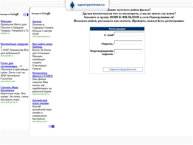Open the одногруппник.ru site title link
The image size is (193, 145).
tap(91, 5)
